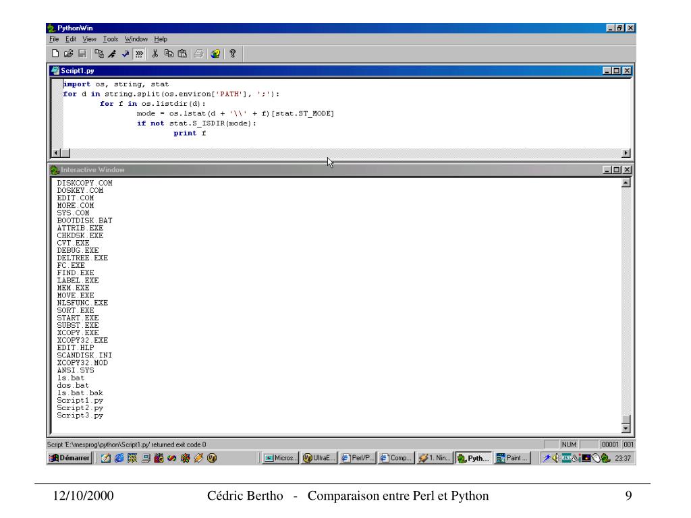Click the volume speaker tray icon
The width and height of the screenshot is (691, 518).
click(x=555, y=458)
